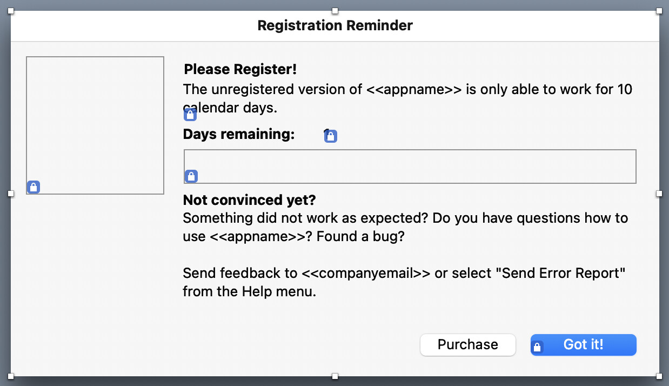Click the top-right window resize handle
Image resolution: width=669 pixels, height=386 pixels.
click(659, 11)
